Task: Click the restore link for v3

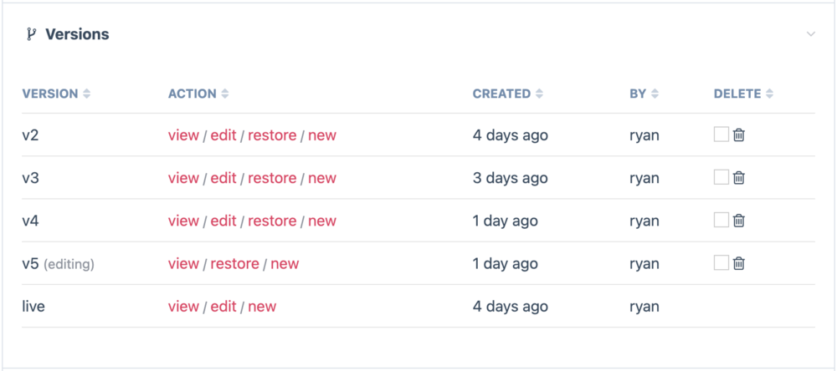Action: click(272, 178)
